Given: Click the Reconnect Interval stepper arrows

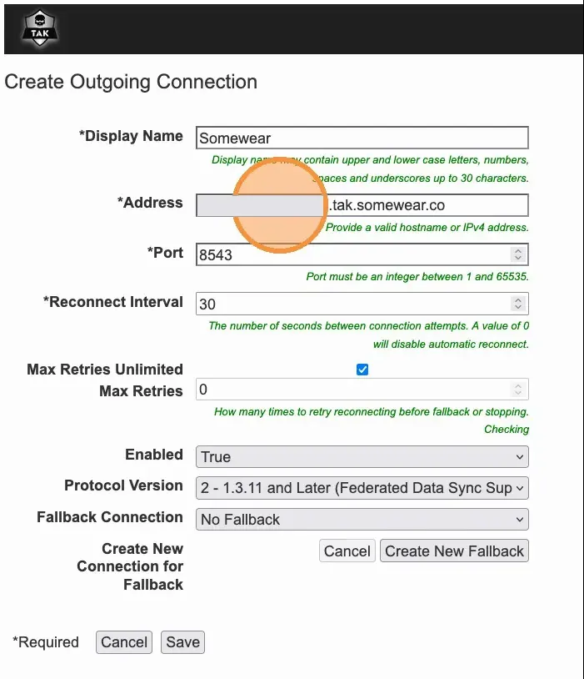Looking at the screenshot, I should [518, 303].
